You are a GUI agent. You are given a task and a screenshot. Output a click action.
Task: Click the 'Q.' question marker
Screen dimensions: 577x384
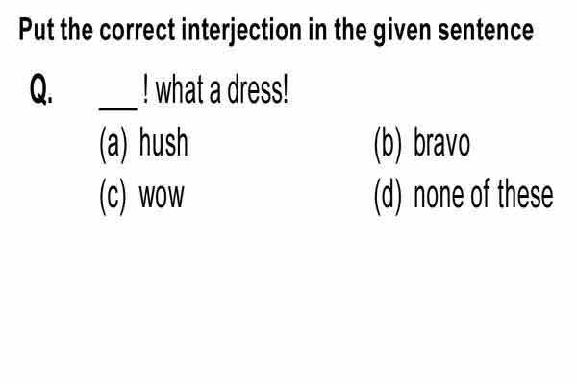(x=40, y=89)
